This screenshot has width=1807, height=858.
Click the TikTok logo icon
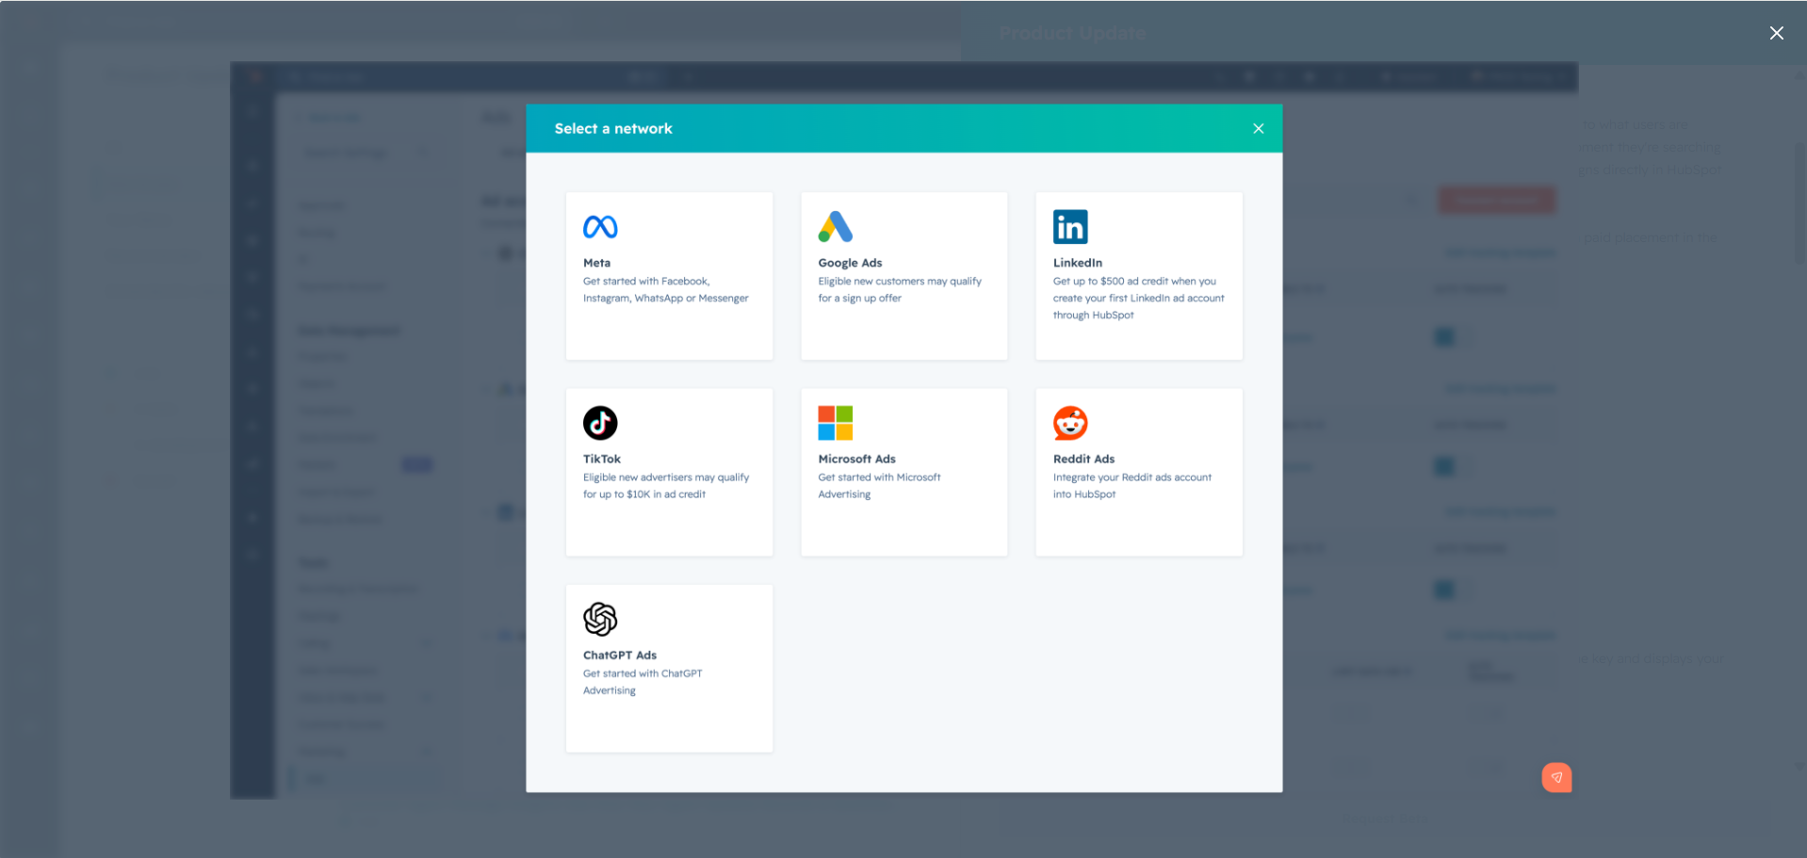(x=600, y=423)
